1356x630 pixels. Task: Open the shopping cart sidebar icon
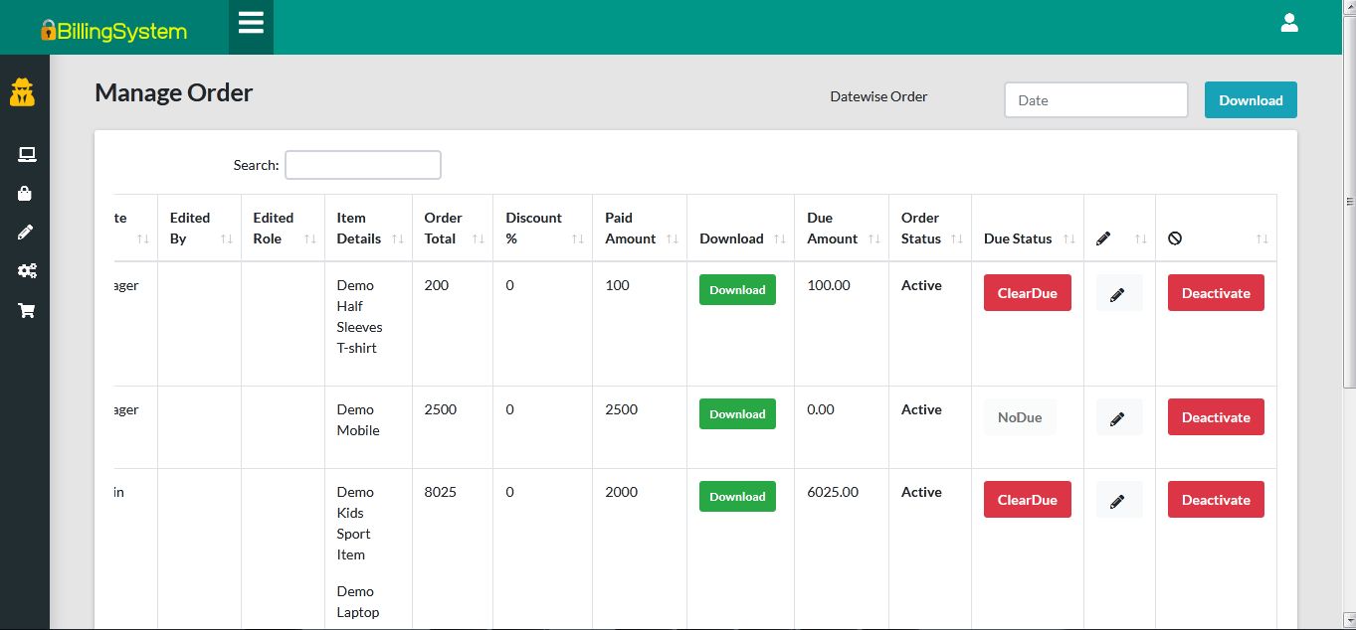27,311
